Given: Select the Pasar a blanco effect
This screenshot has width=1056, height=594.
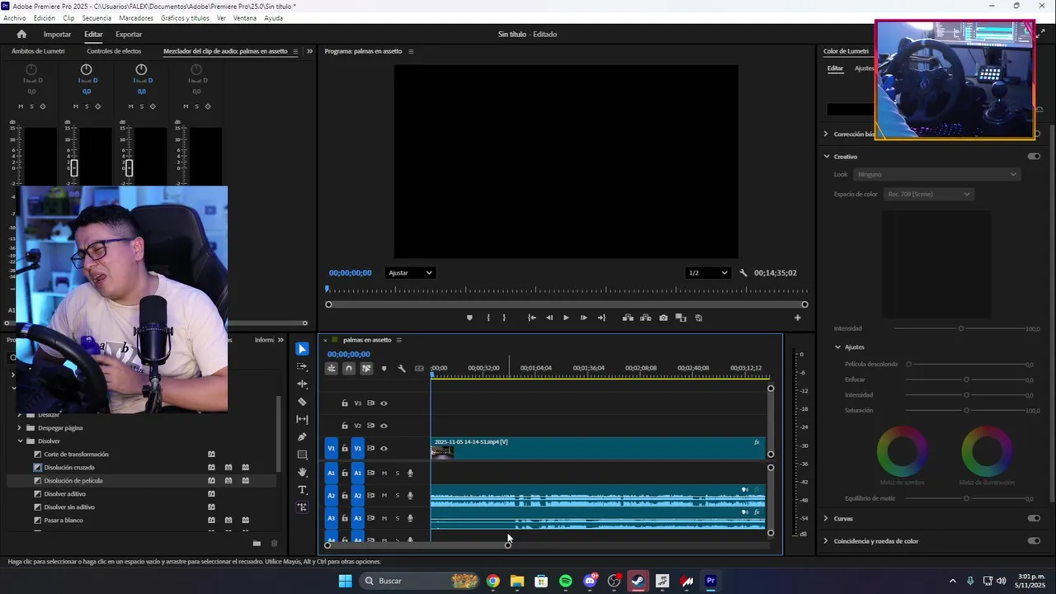Looking at the screenshot, I should pyautogui.click(x=64, y=521).
